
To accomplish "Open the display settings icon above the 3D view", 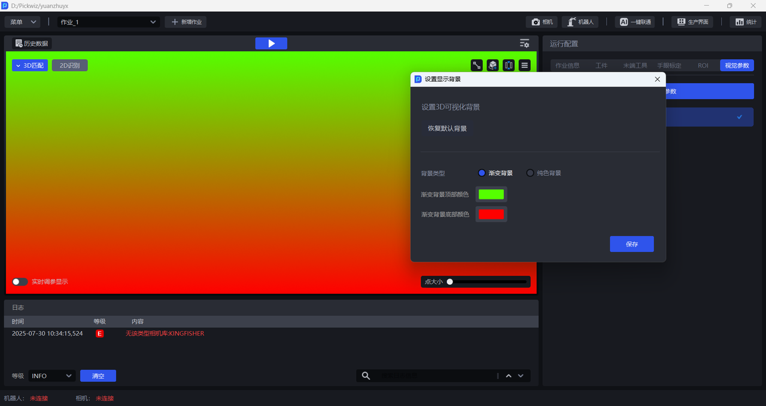I will 524,44.
